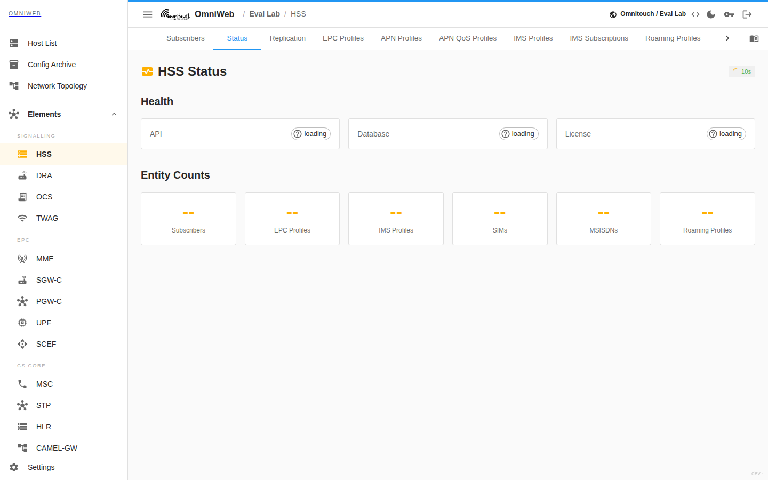Click the License loading status chip
This screenshot has height=480, width=768.
(726, 134)
